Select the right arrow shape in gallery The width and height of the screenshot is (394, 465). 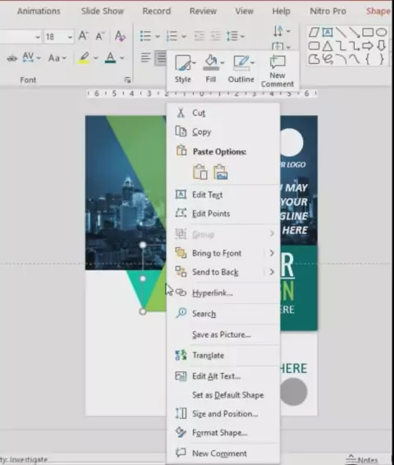(368, 46)
